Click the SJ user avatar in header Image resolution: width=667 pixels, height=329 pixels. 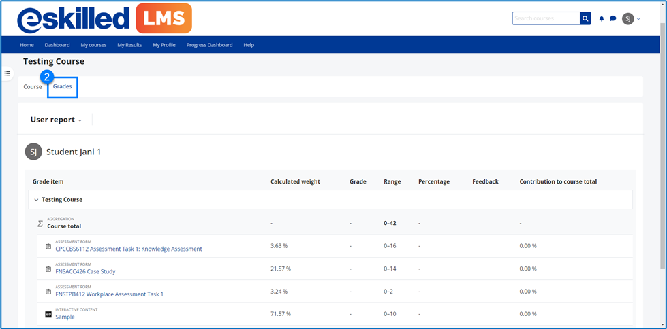pyautogui.click(x=628, y=18)
